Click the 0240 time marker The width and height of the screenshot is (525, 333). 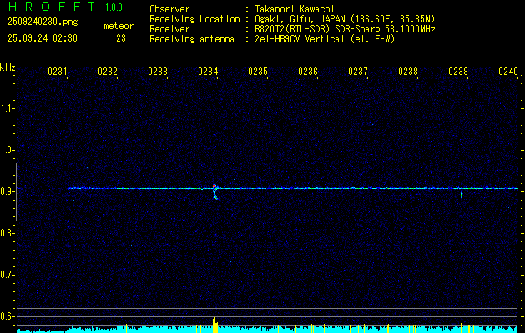click(x=508, y=72)
